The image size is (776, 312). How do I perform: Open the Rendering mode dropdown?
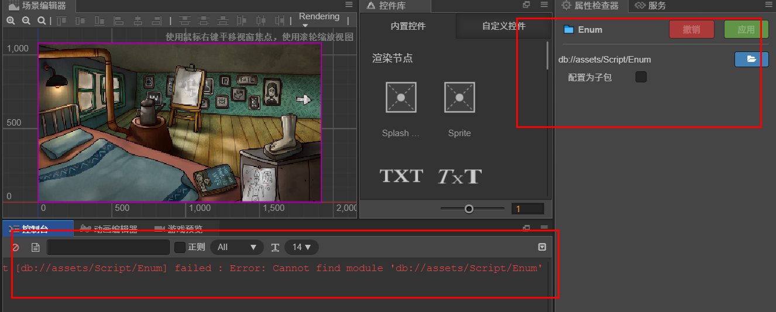point(319,20)
